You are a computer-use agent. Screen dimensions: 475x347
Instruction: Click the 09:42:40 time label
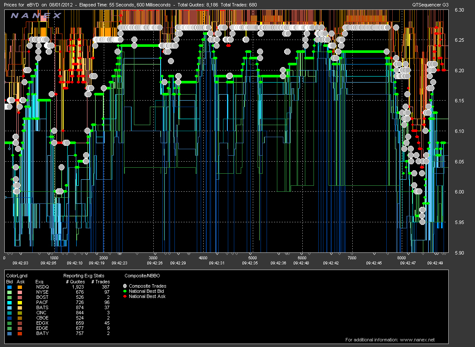[301, 263]
